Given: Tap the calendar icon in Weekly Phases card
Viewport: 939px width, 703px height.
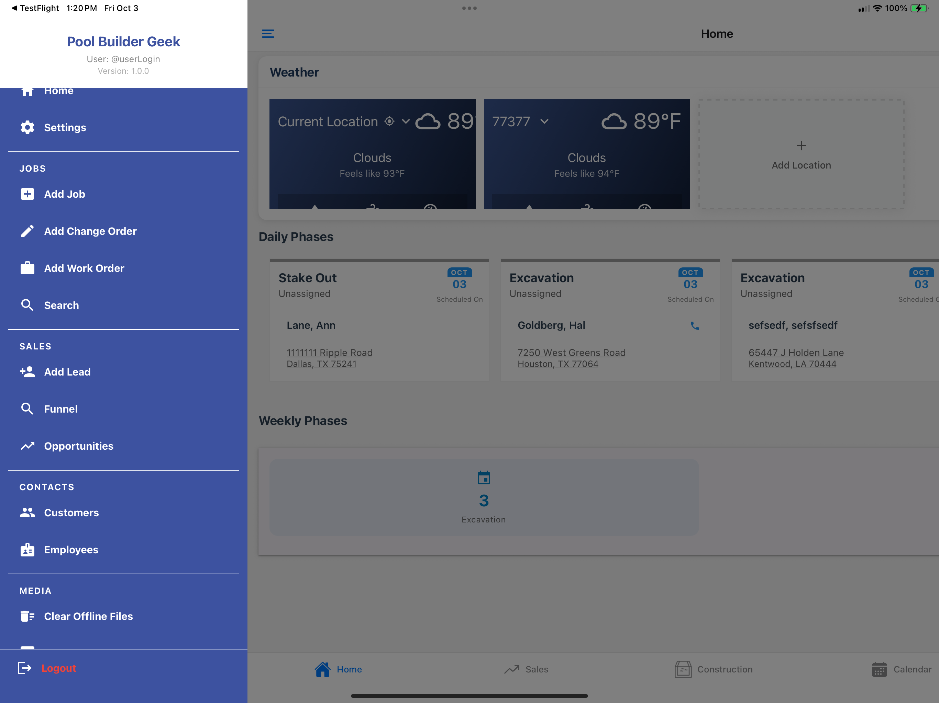Looking at the screenshot, I should 484,477.
